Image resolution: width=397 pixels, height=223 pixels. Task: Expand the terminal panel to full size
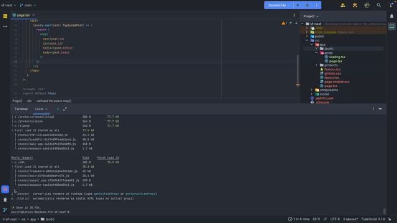65,109
